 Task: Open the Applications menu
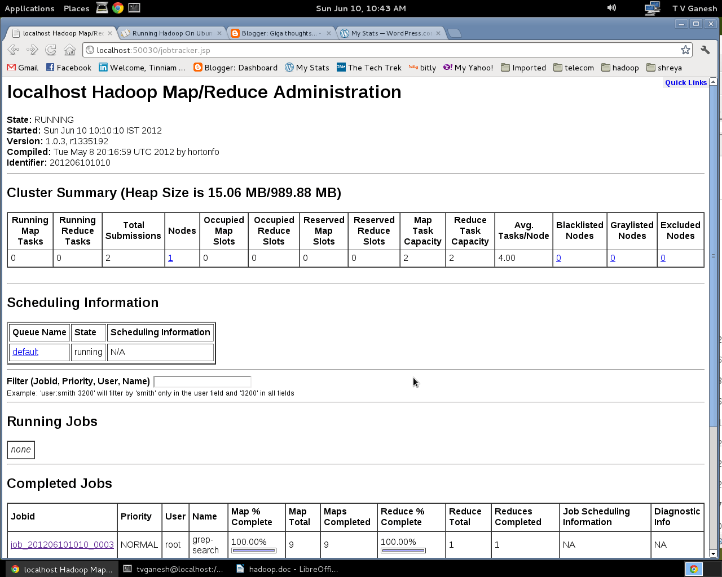pos(29,8)
